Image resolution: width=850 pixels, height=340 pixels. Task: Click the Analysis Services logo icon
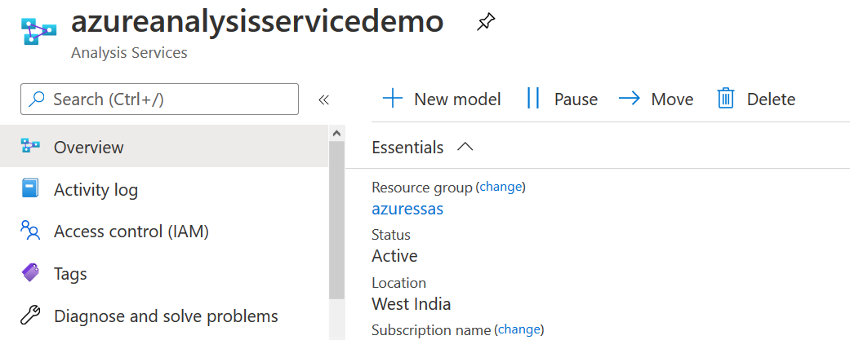click(38, 30)
